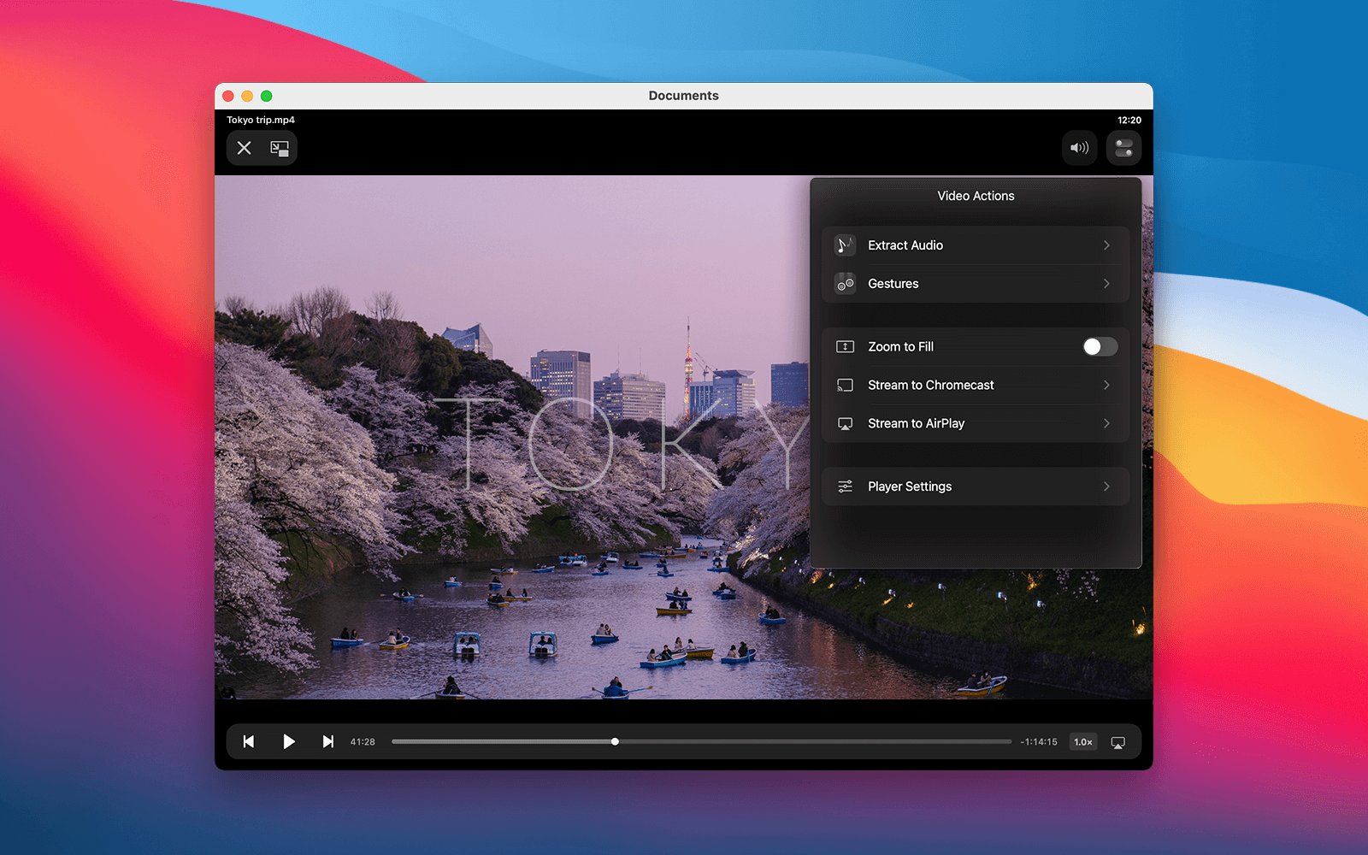This screenshot has height=855, width=1368.
Task: Mute audio using the speaker icon
Action: (1079, 148)
